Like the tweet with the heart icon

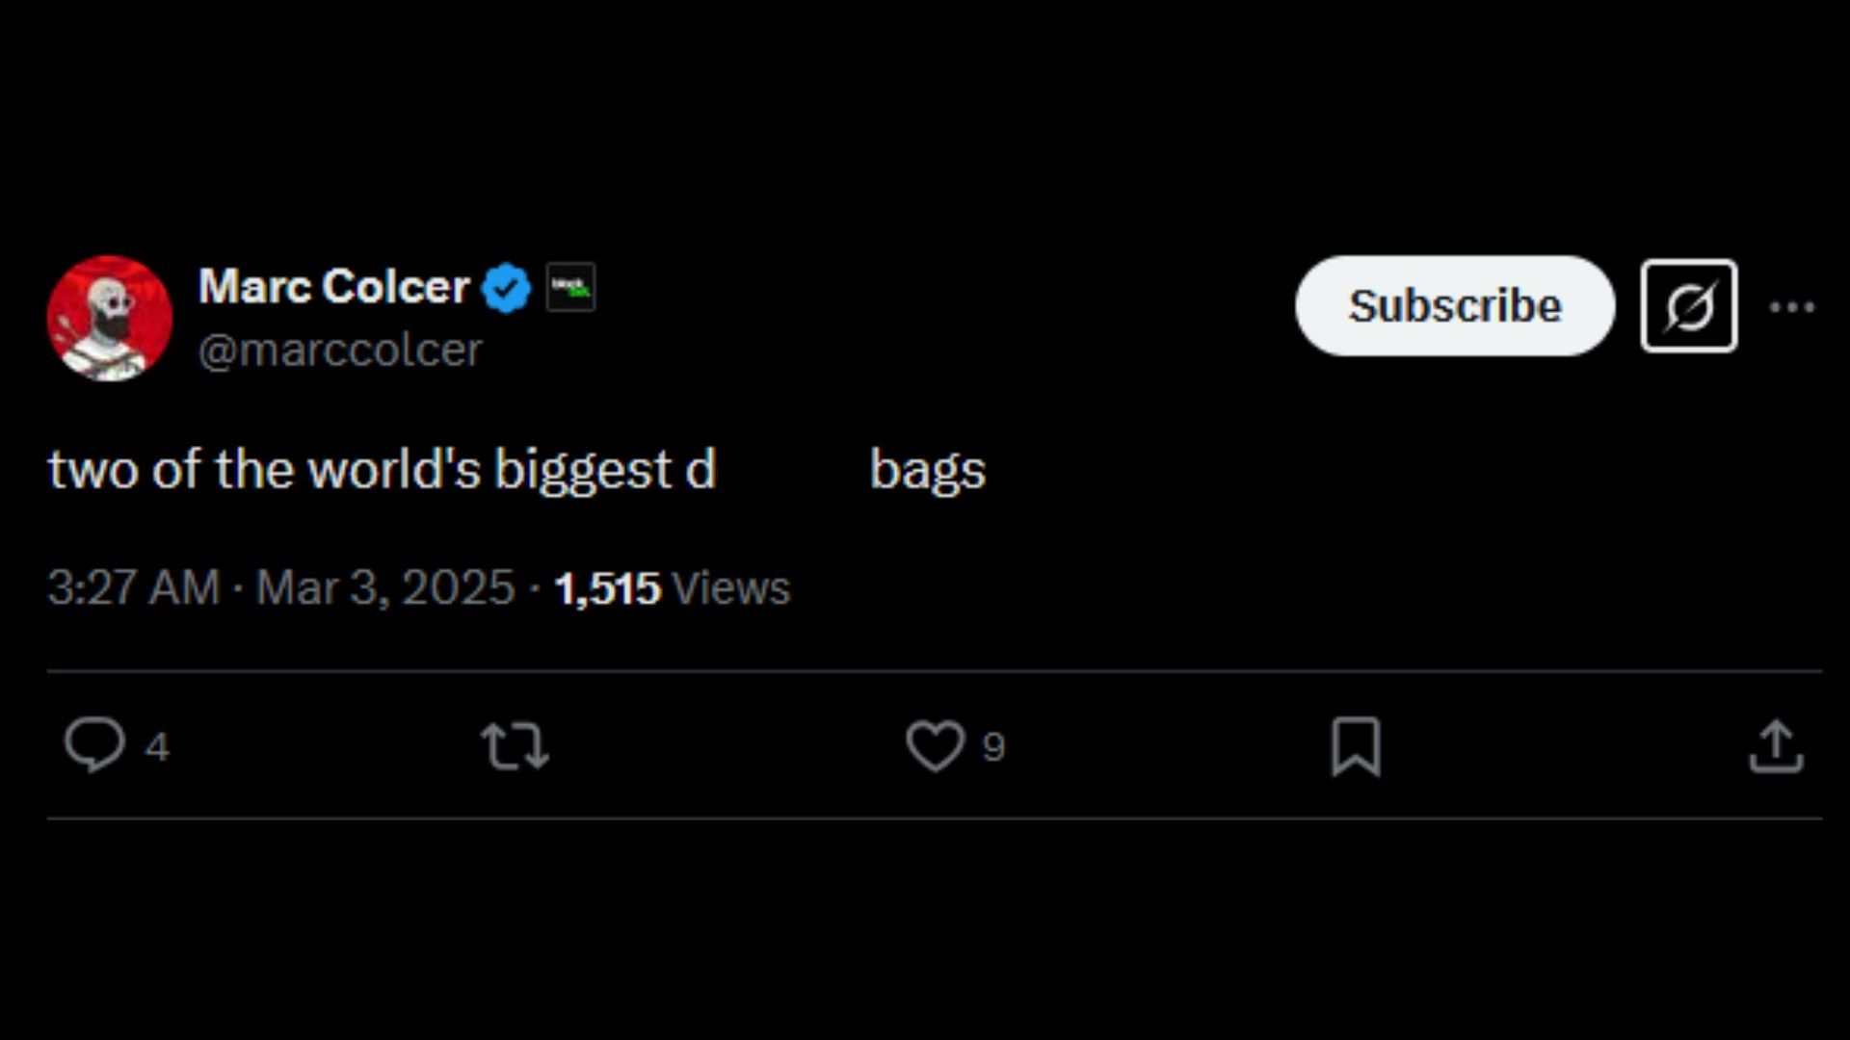[935, 746]
